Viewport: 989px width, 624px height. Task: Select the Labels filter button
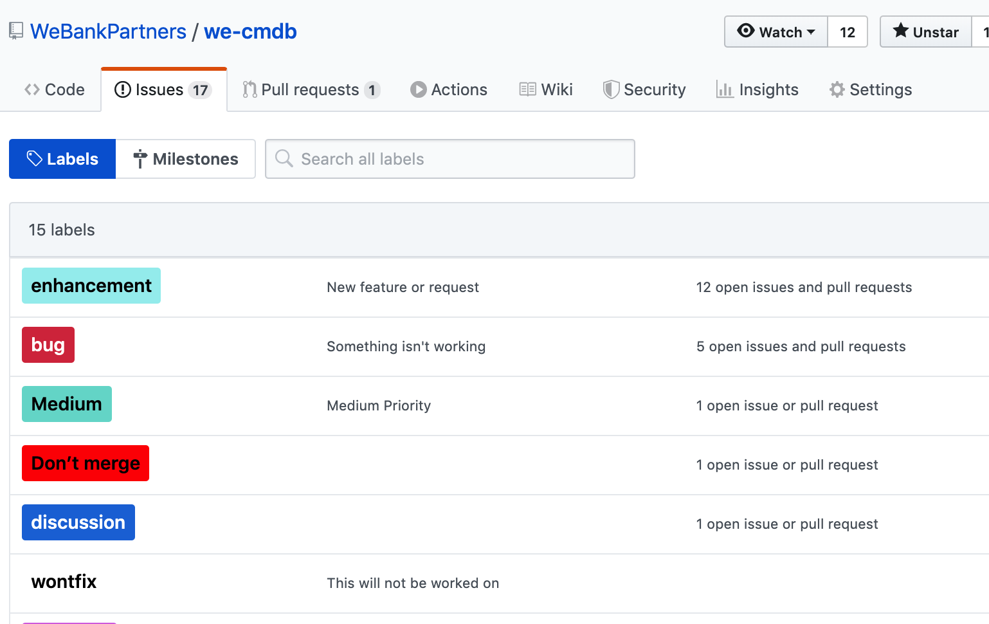click(62, 158)
